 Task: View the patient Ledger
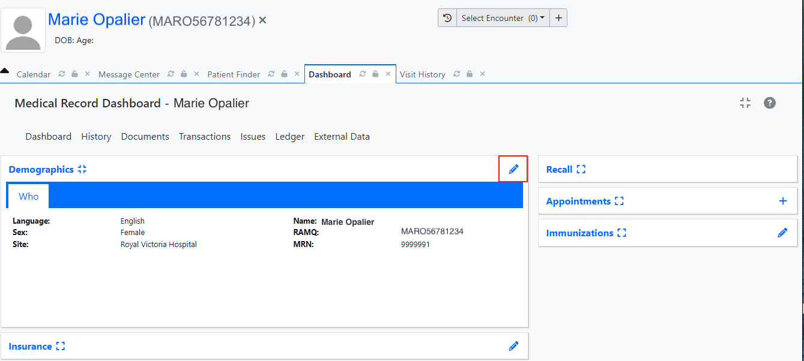289,136
